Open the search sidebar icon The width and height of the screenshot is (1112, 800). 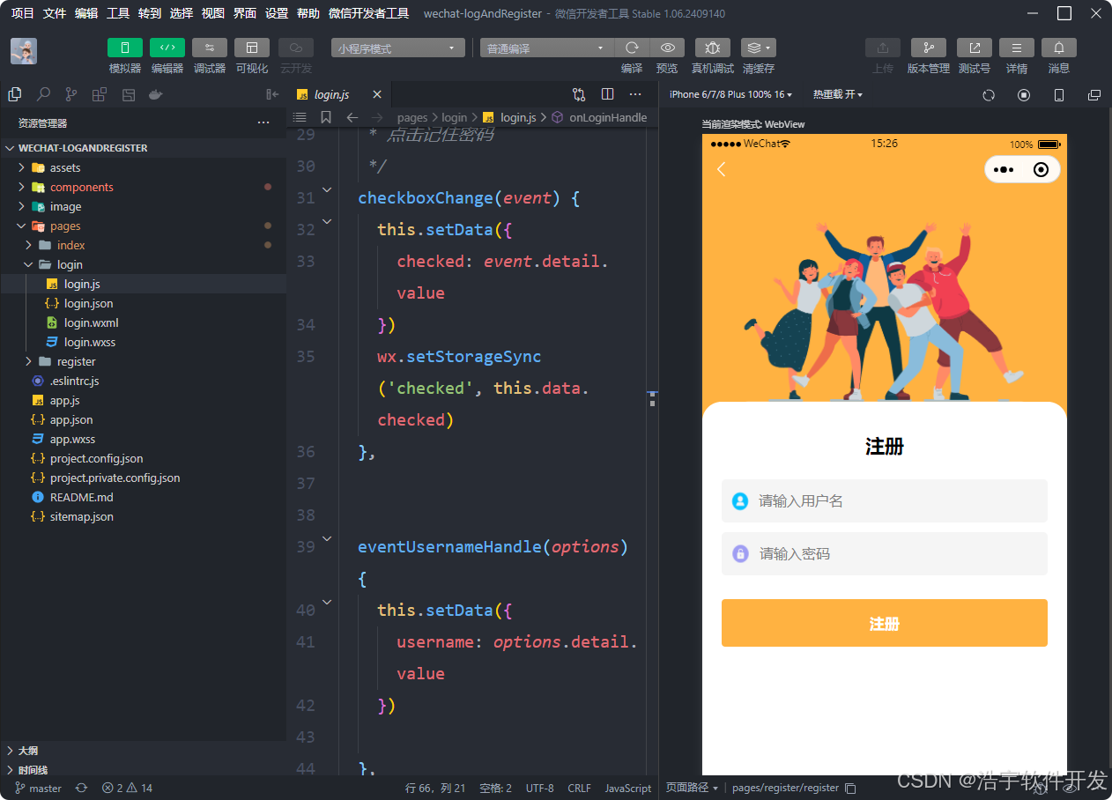(x=43, y=94)
